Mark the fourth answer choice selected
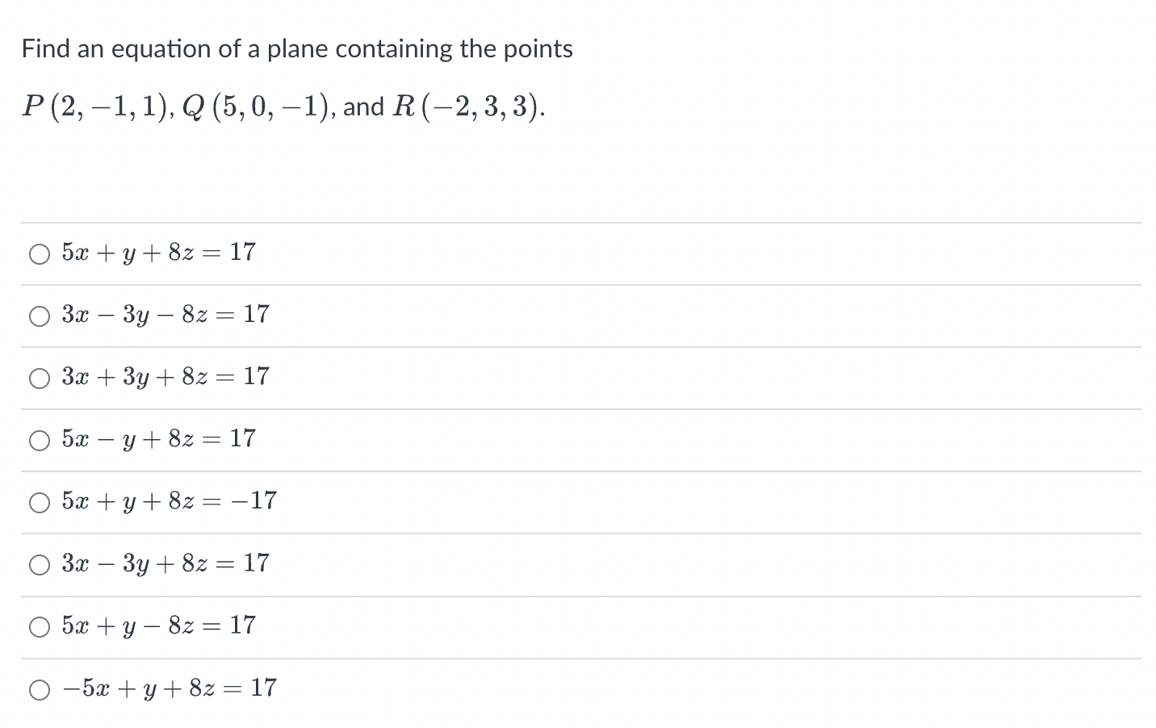The height and width of the screenshot is (728, 1156). pyautogui.click(x=38, y=440)
